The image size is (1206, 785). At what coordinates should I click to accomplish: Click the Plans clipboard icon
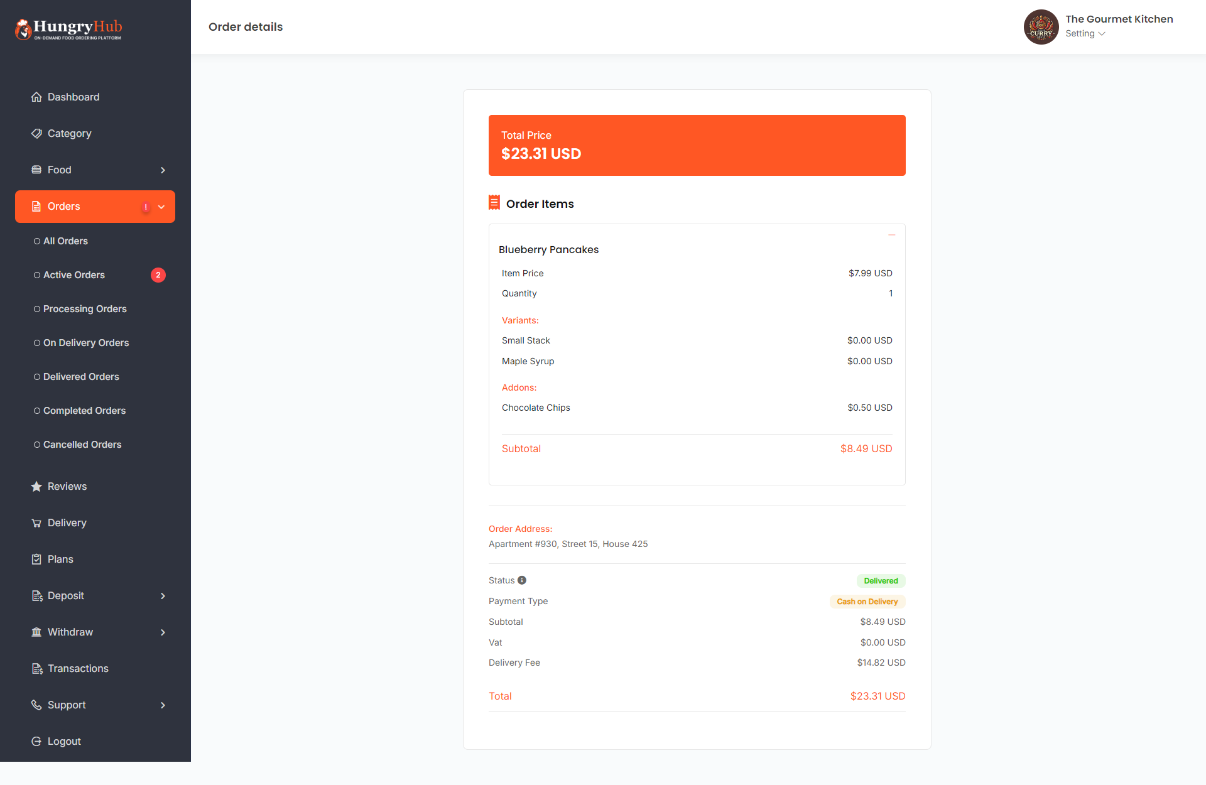[x=37, y=559]
